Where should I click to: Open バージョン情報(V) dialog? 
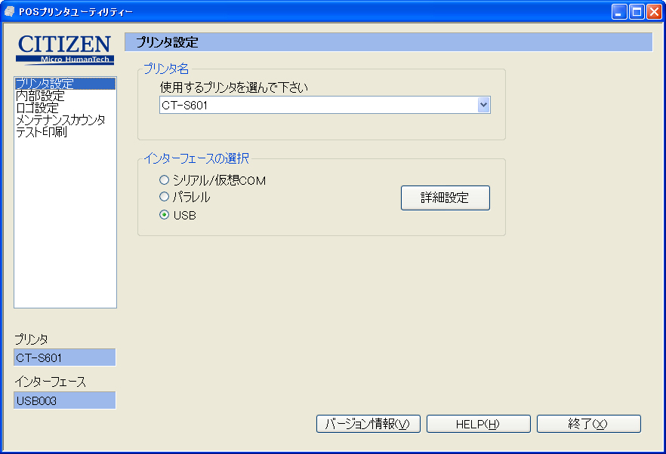pyautogui.click(x=368, y=424)
